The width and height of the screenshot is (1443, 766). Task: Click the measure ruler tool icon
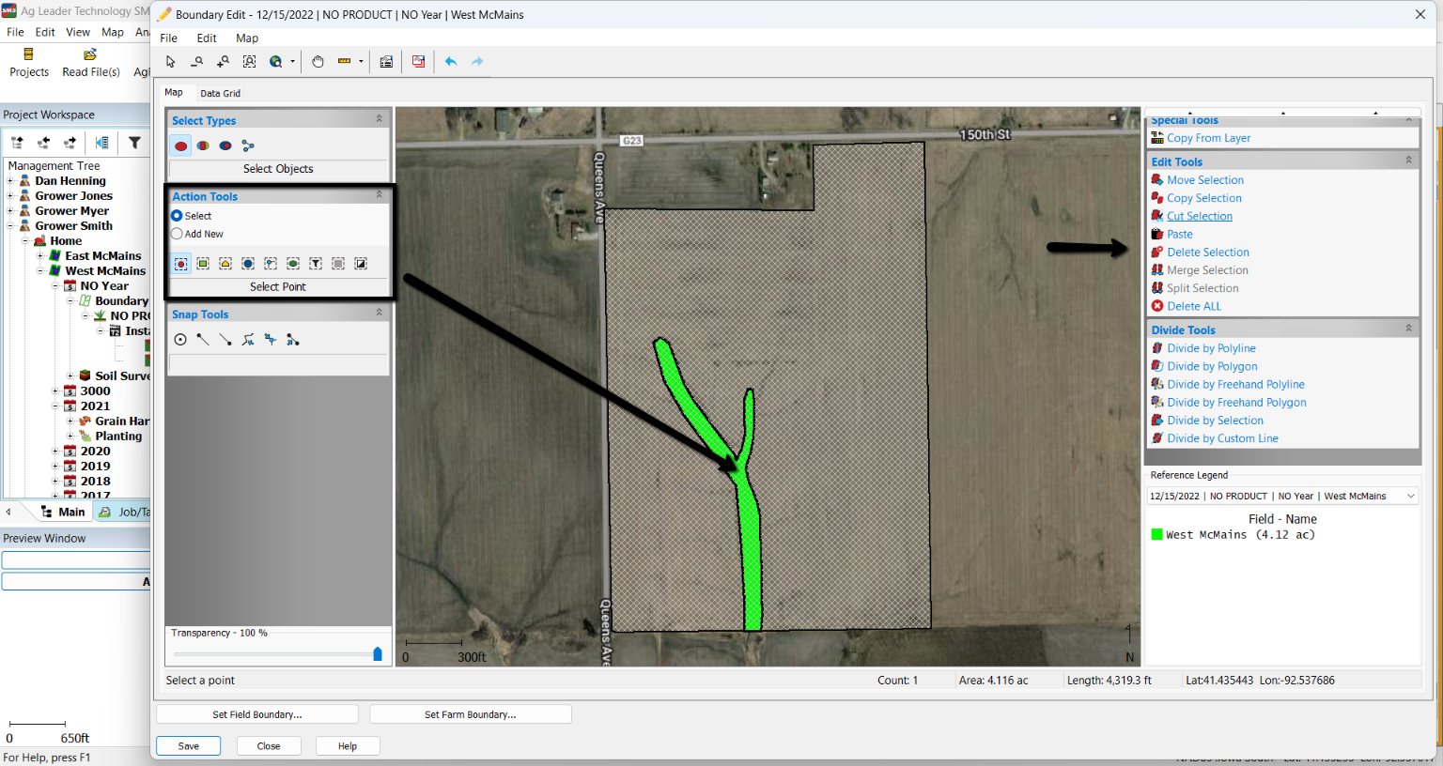[x=344, y=62]
